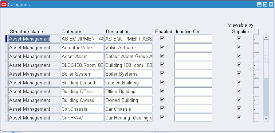Toggle Enabled checkbox for Car.Chassis

[x=162, y=109]
